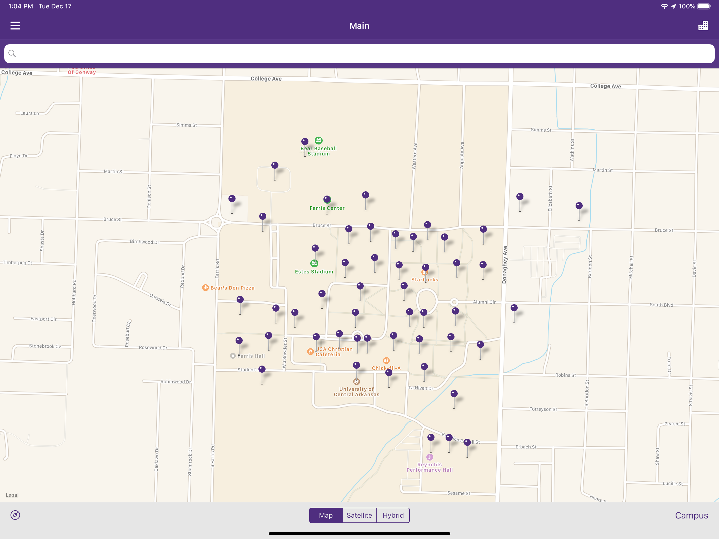Tap the University of Central Arkansas icon
The width and height of the screenshot is (719, 539).
coord(357,382)
